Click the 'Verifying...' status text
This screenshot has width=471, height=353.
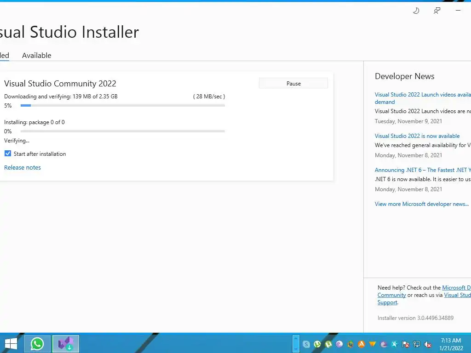pyautogui.click(x=17, y=141)
